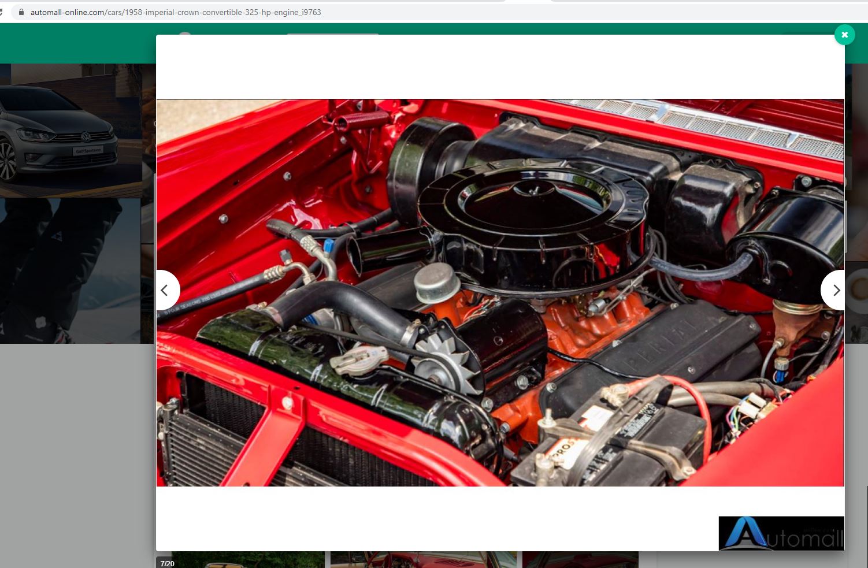Click the padlock site-info icon in address bar
Image resolution: width=868 pixels, height=568 pixels.
[21, 12]
